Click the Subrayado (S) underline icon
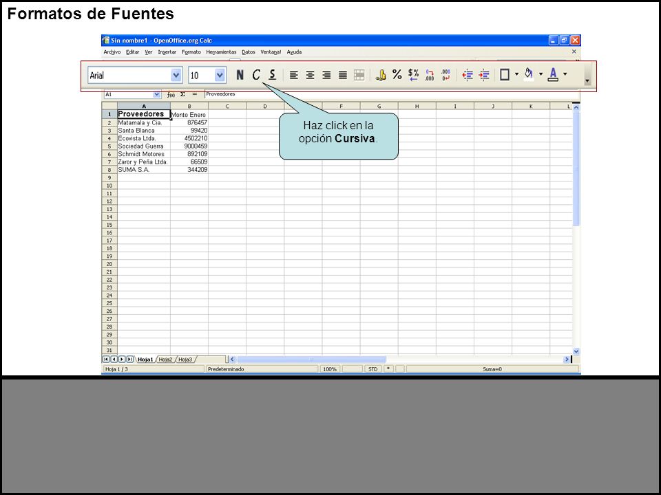 (273, 75)
